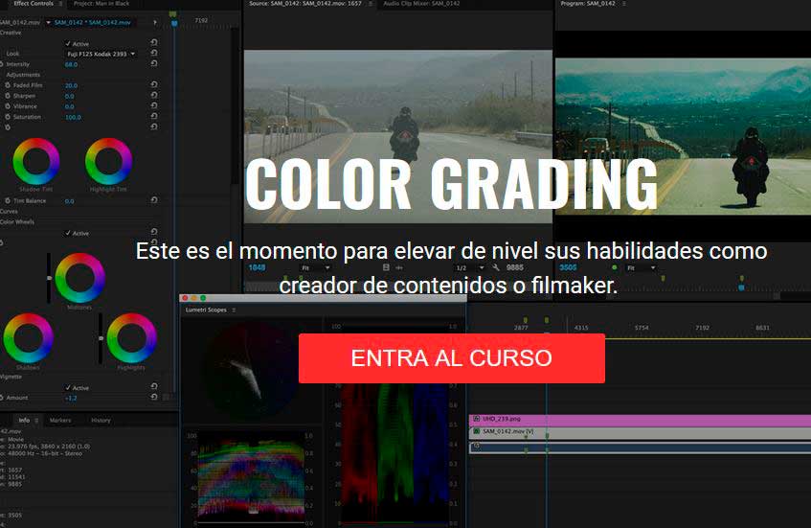
Task: Open Source monitor wrench settings
Action: pyautogui.click(x=495, y=267)
